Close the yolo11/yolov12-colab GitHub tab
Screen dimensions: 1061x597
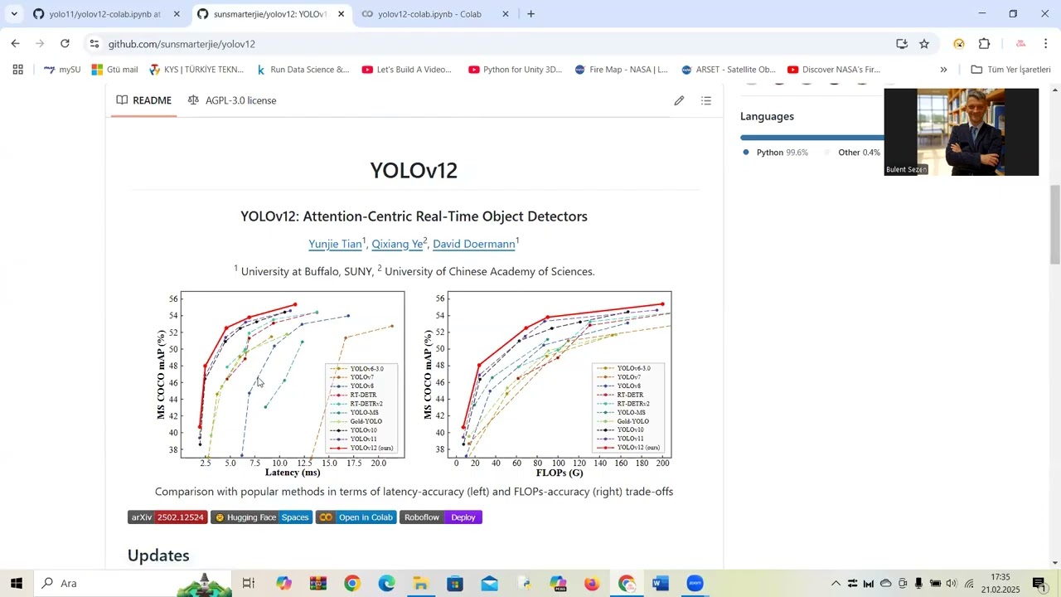(177, 14)
